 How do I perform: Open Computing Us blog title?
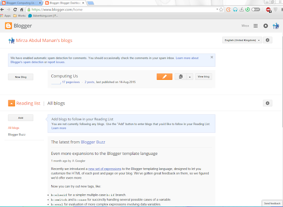coord(65,76)
